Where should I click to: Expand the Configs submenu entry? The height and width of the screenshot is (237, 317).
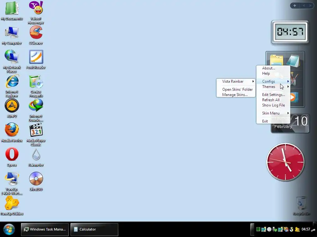click(273, 81)
